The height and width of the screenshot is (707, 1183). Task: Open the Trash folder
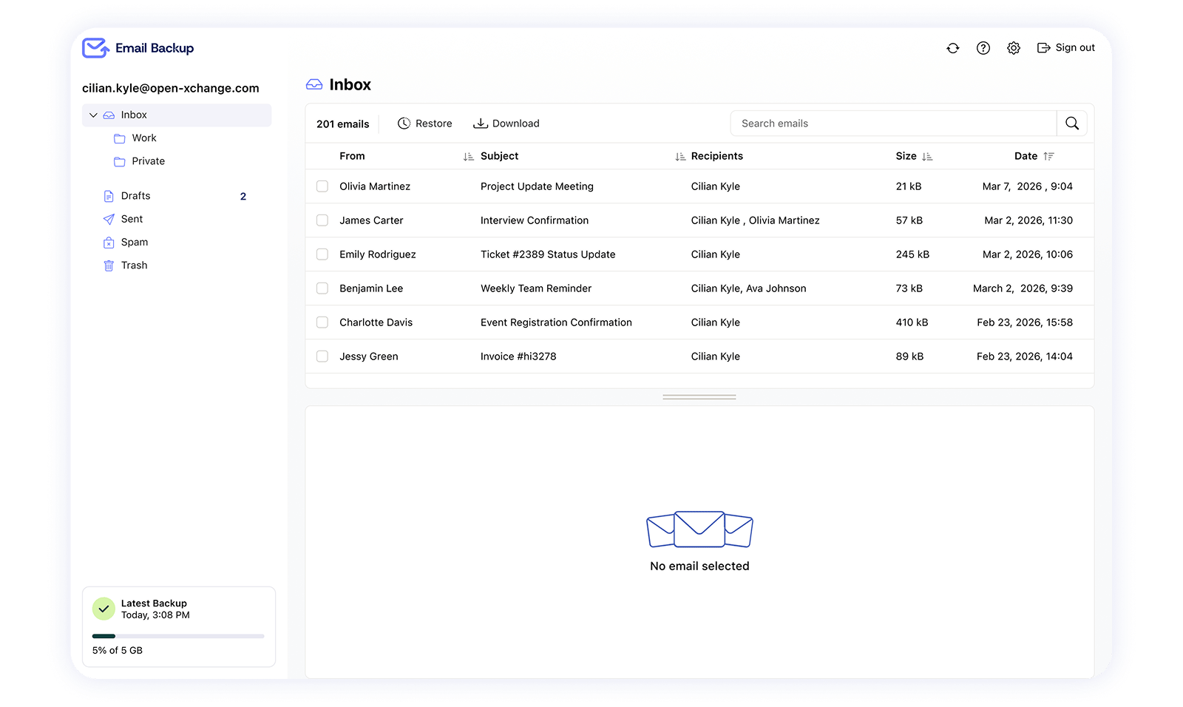134,265
